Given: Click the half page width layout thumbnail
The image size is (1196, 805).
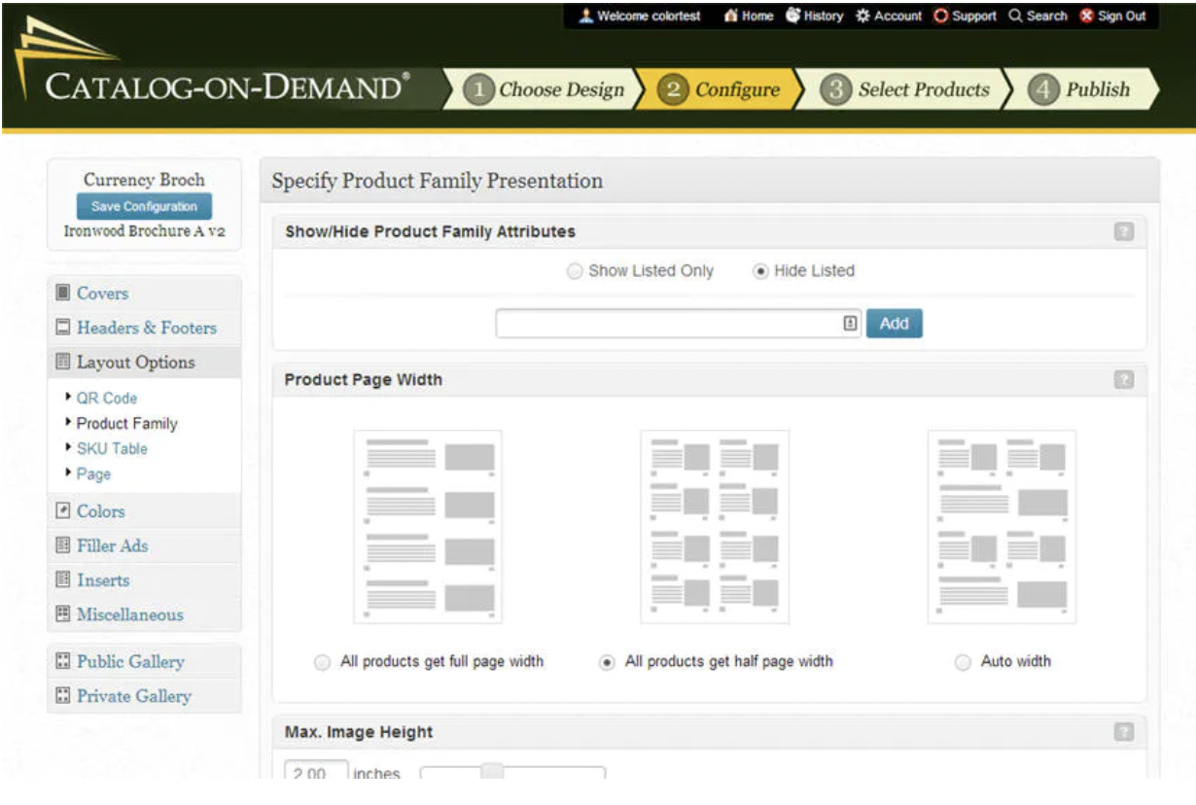Looking at the screenshot, I should tap(715, 527).
